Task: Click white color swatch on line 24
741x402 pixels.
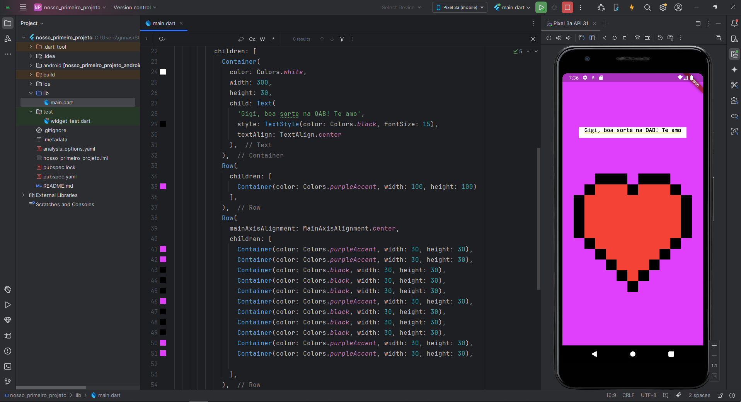Action: point(163,72)
